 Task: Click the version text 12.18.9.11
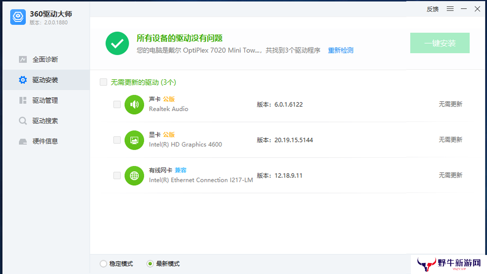[288, 175]
